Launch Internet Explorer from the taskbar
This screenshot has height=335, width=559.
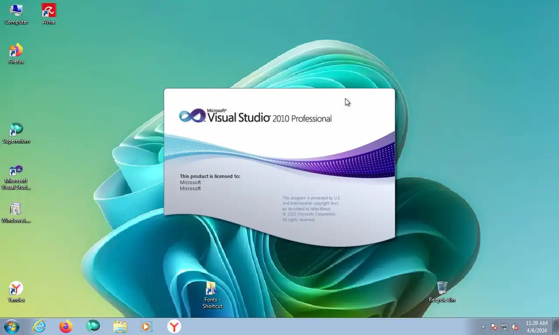[x=39, y=326]
